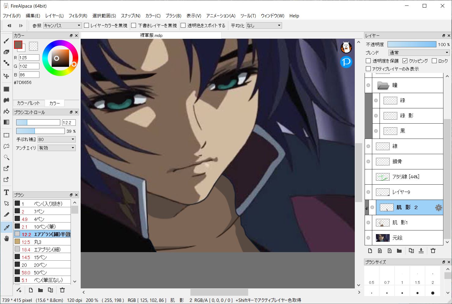Open the フィルタ(R) menu
The width and height of the screenshot is (452, 304).
click(x=78, y=16)
